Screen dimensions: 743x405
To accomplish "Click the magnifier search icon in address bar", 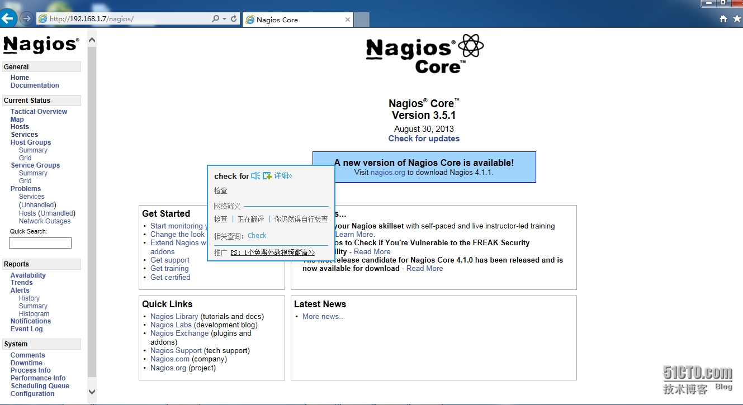I will tap(216, 19).
